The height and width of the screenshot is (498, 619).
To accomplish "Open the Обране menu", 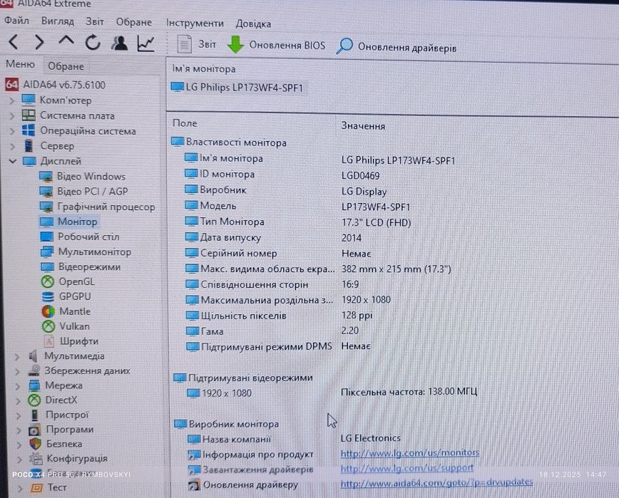I will (134, 21).
